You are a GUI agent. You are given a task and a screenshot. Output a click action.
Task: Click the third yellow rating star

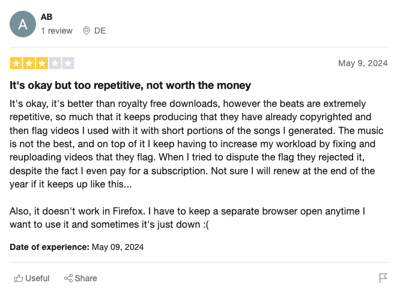tap(42, 63)
